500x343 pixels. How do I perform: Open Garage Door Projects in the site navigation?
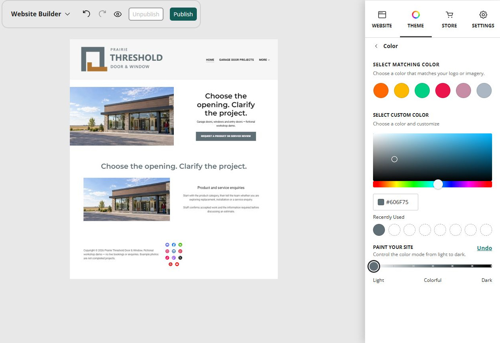coord(237,60)
